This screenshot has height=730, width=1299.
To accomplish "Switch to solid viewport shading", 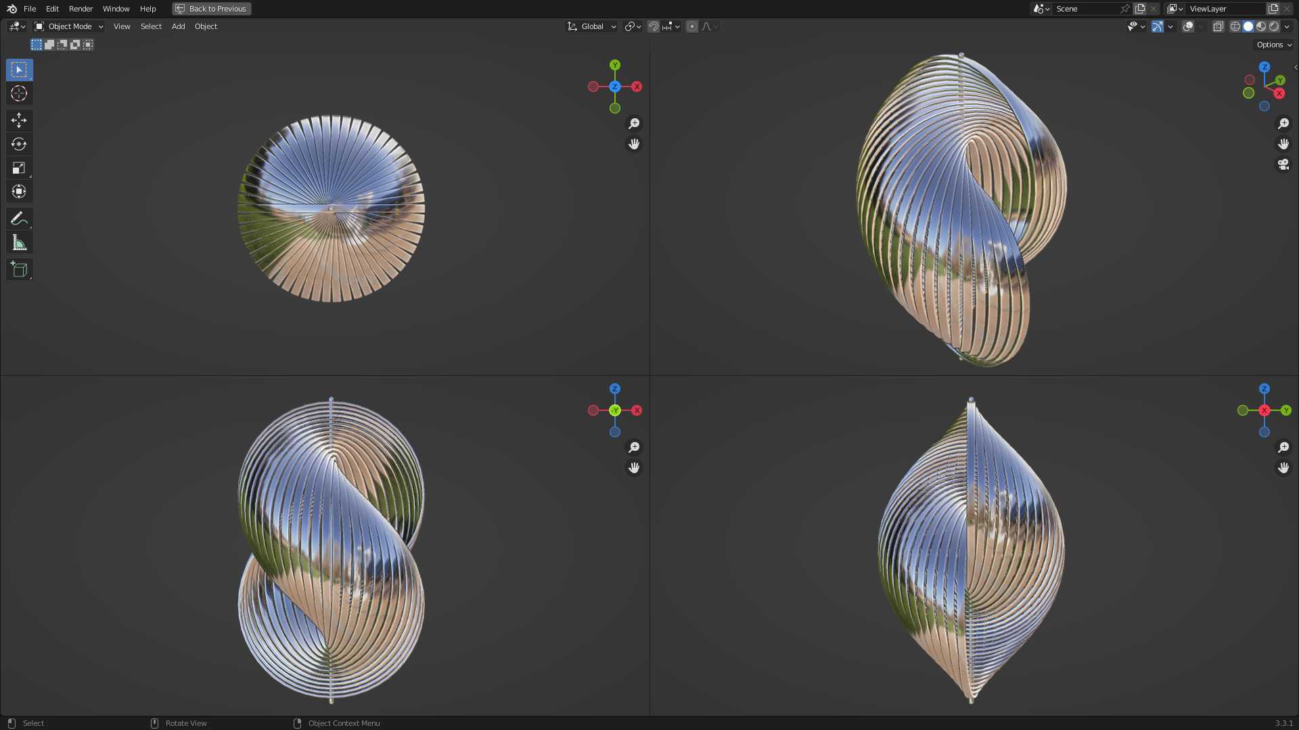I will click(x=1248, y=26).
